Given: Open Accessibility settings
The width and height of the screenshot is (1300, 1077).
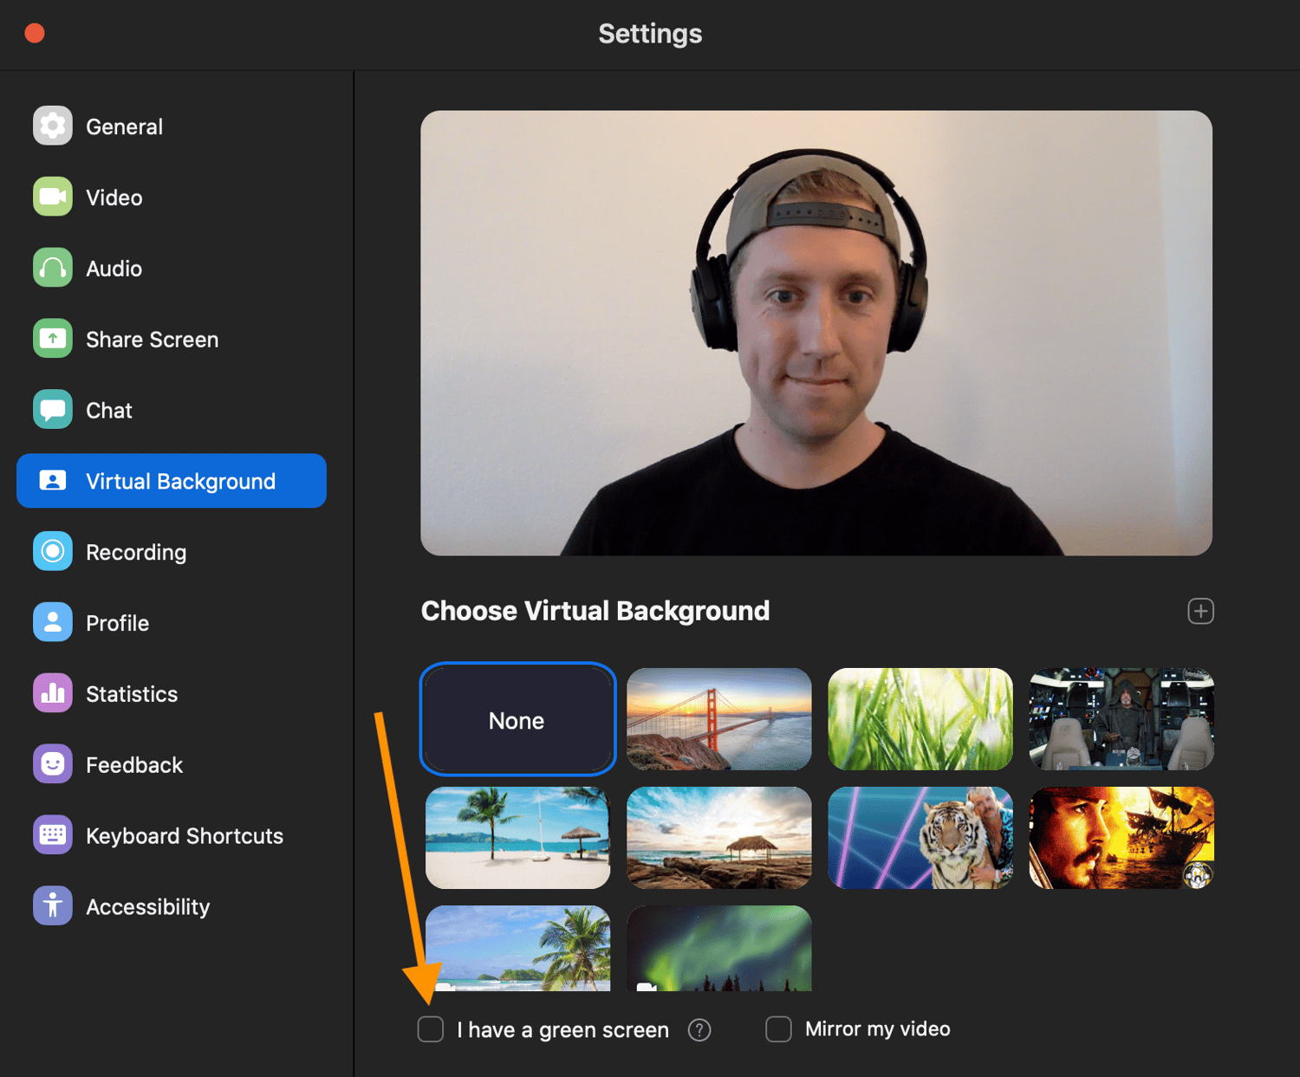Looking at the screenshot, I should (x=147, y=906).
